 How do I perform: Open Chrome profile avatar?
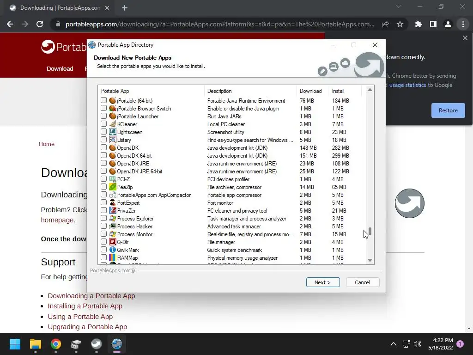(x=448, y=24)
